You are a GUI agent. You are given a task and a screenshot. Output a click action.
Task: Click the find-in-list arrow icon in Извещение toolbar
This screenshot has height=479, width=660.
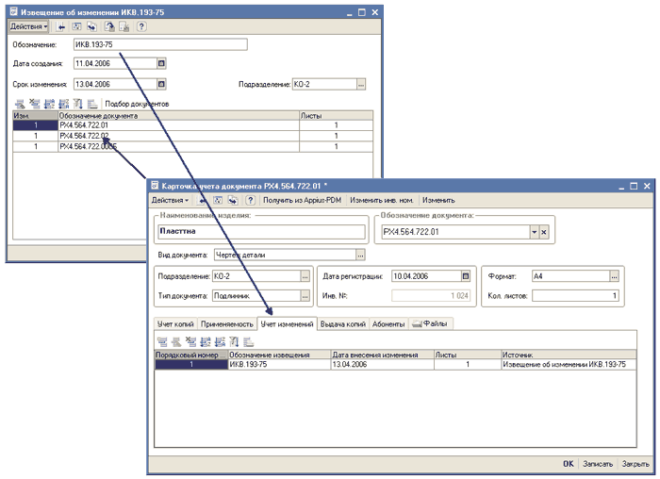[61, 26]
